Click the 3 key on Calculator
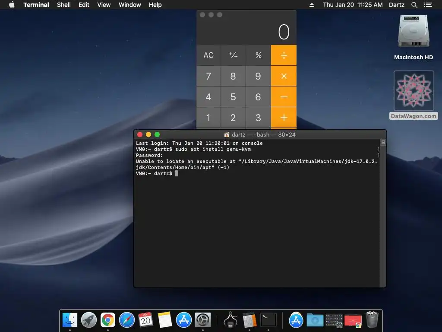The width and height of the screenshot is (442, 332). (x=258, y=118)
